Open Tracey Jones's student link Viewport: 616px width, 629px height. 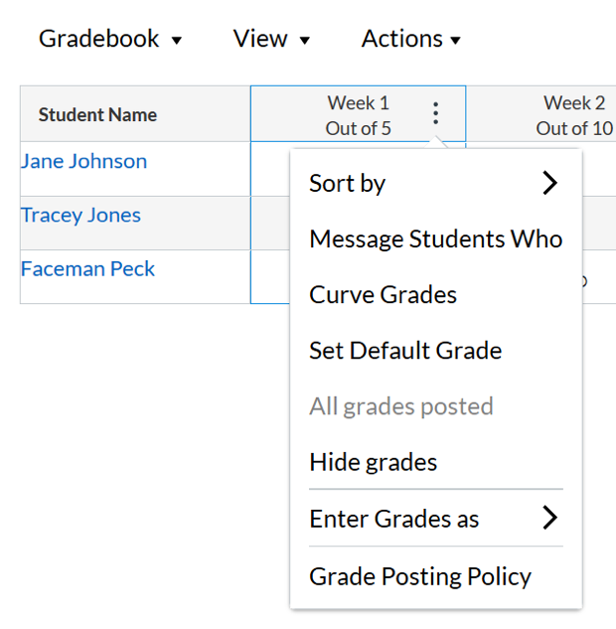(80, 215)
